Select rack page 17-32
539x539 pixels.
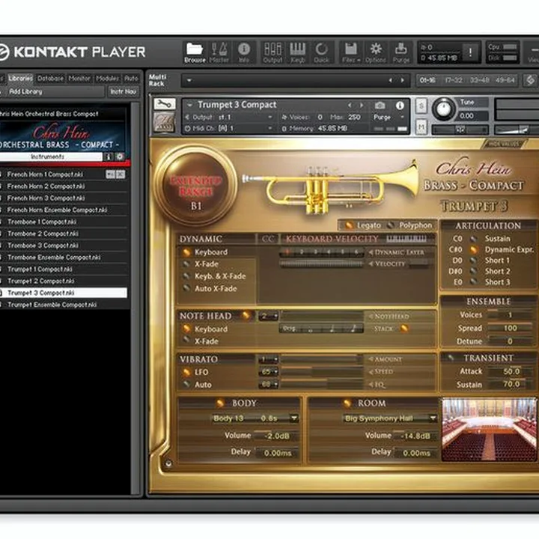point(454,80)
